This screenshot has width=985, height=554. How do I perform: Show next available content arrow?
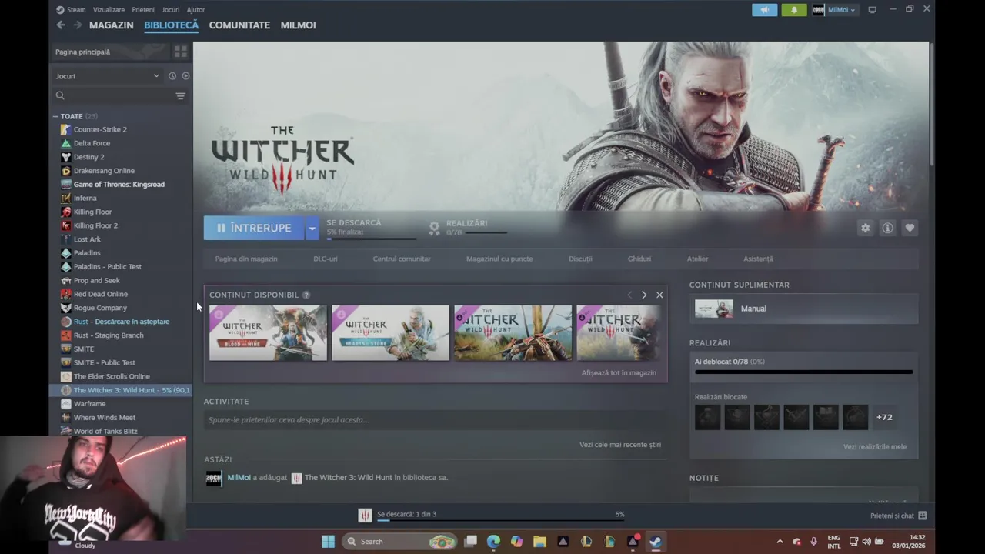pos(644,295)
